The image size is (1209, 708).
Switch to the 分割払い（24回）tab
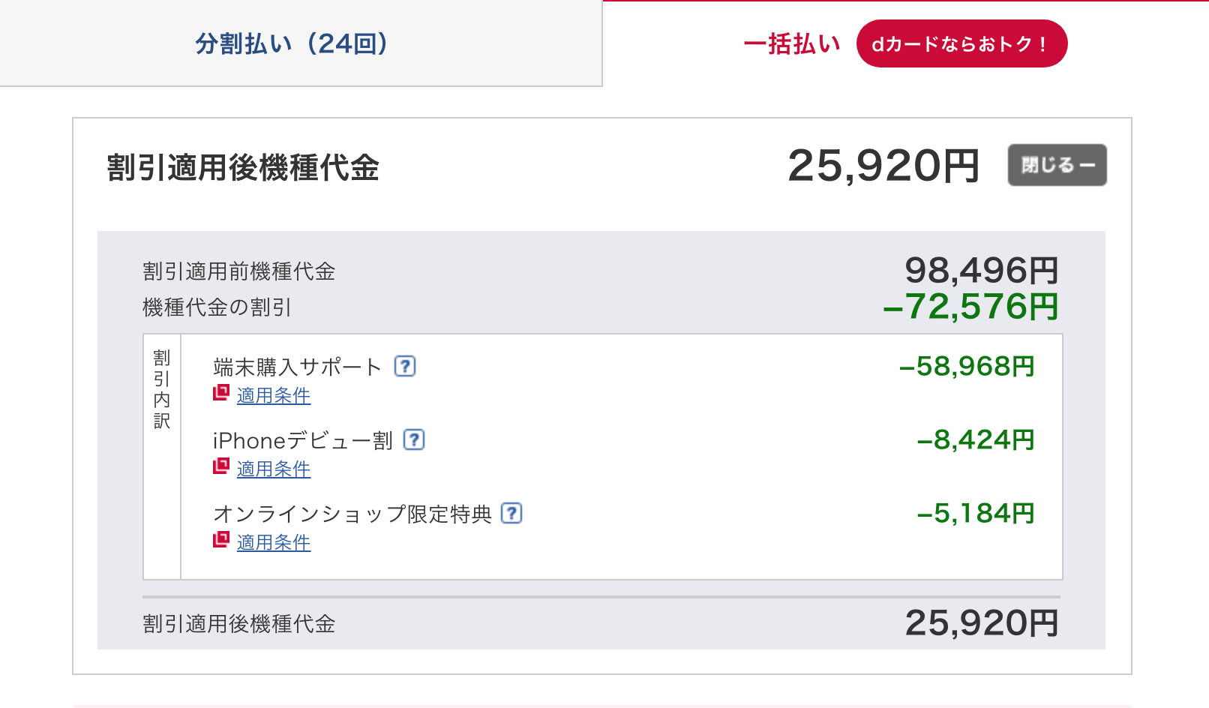click(x=301, y=43)
